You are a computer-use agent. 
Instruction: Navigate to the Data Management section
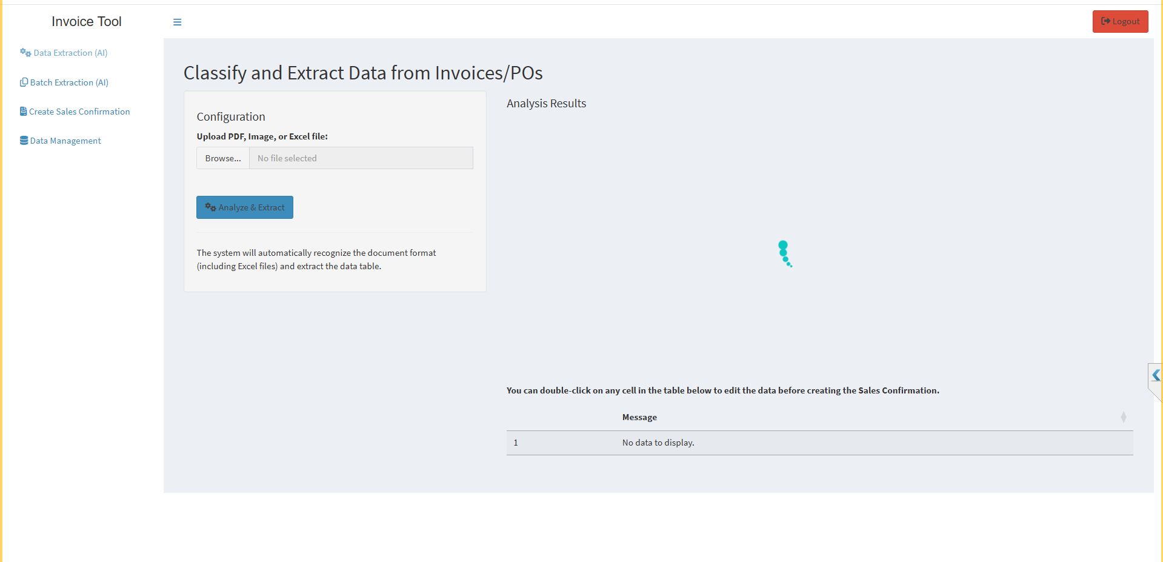(x=65, y=141)
